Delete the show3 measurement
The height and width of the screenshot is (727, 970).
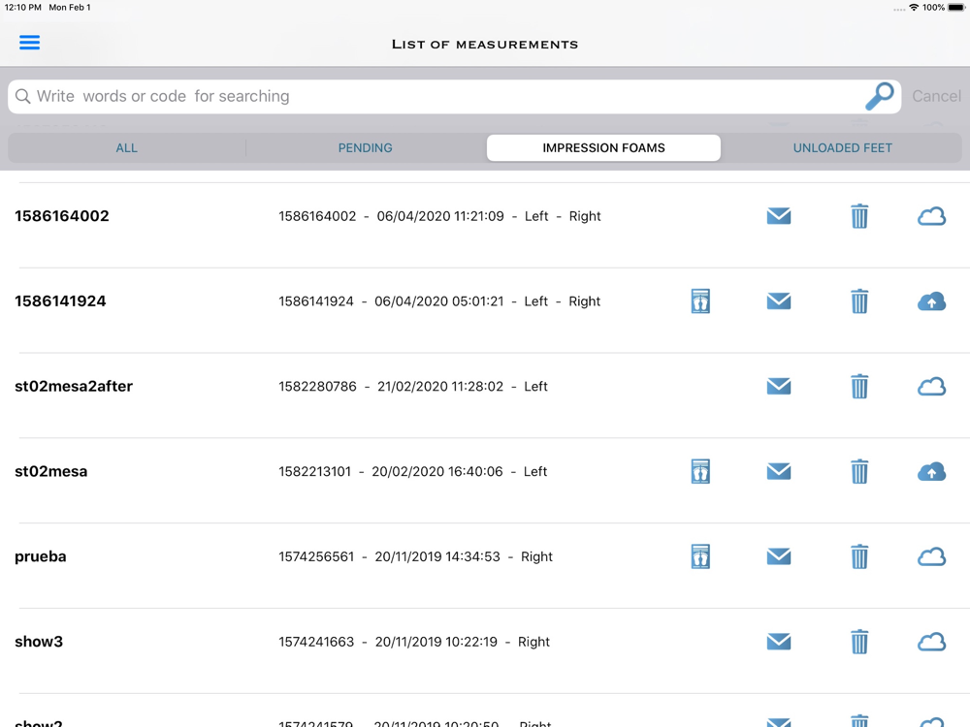[x=859, y=642]
